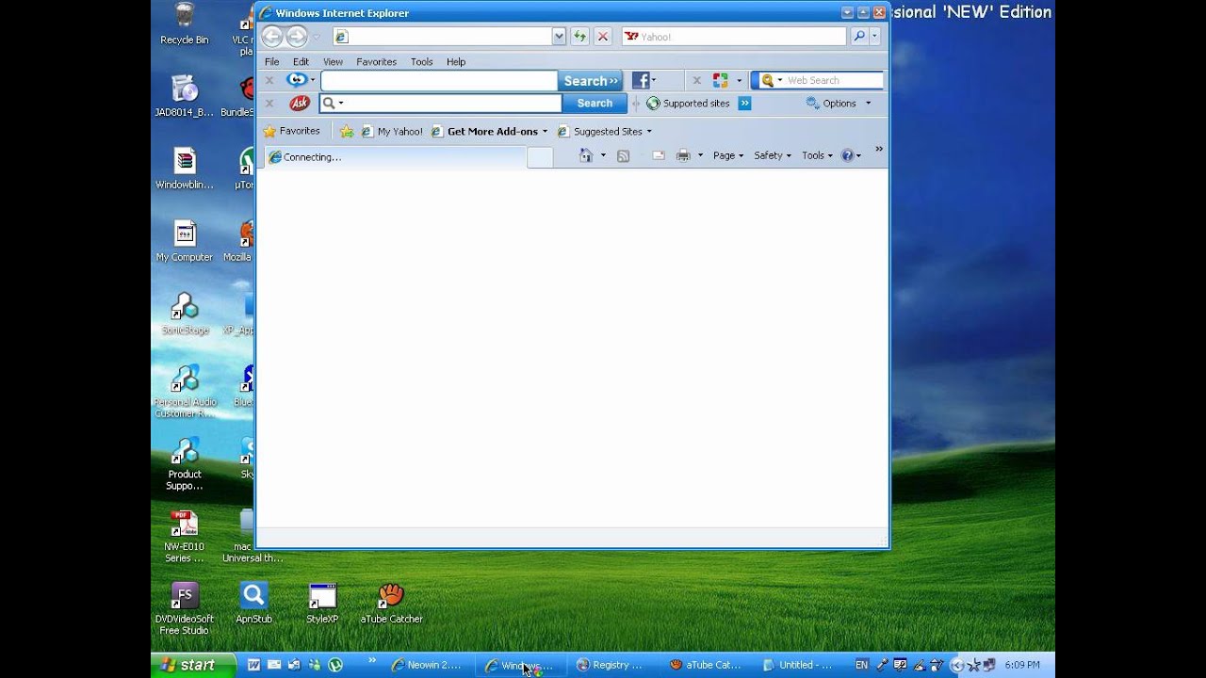The image size is (1206, 678).
Task: Click the Options gear icon on Ask toolbar
Action: (x=812, y=104)
